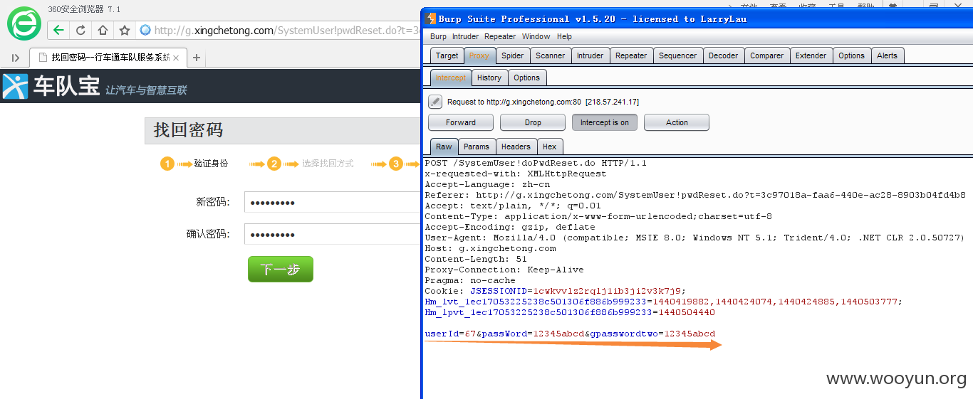Open the browser home page icon
This screenshot has width=973, height=399.
(x=103, y=30)
